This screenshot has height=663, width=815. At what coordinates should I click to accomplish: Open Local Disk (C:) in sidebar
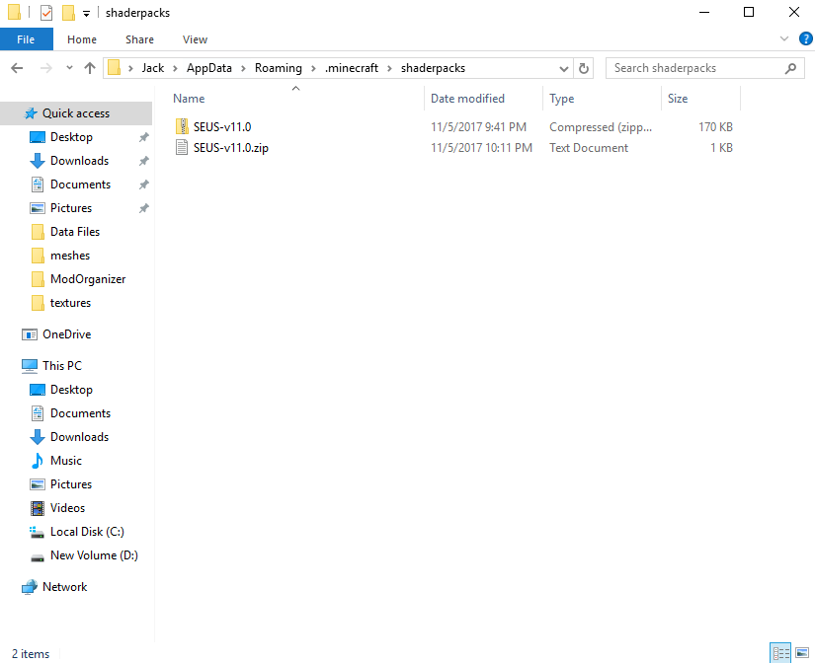point(86,532)
